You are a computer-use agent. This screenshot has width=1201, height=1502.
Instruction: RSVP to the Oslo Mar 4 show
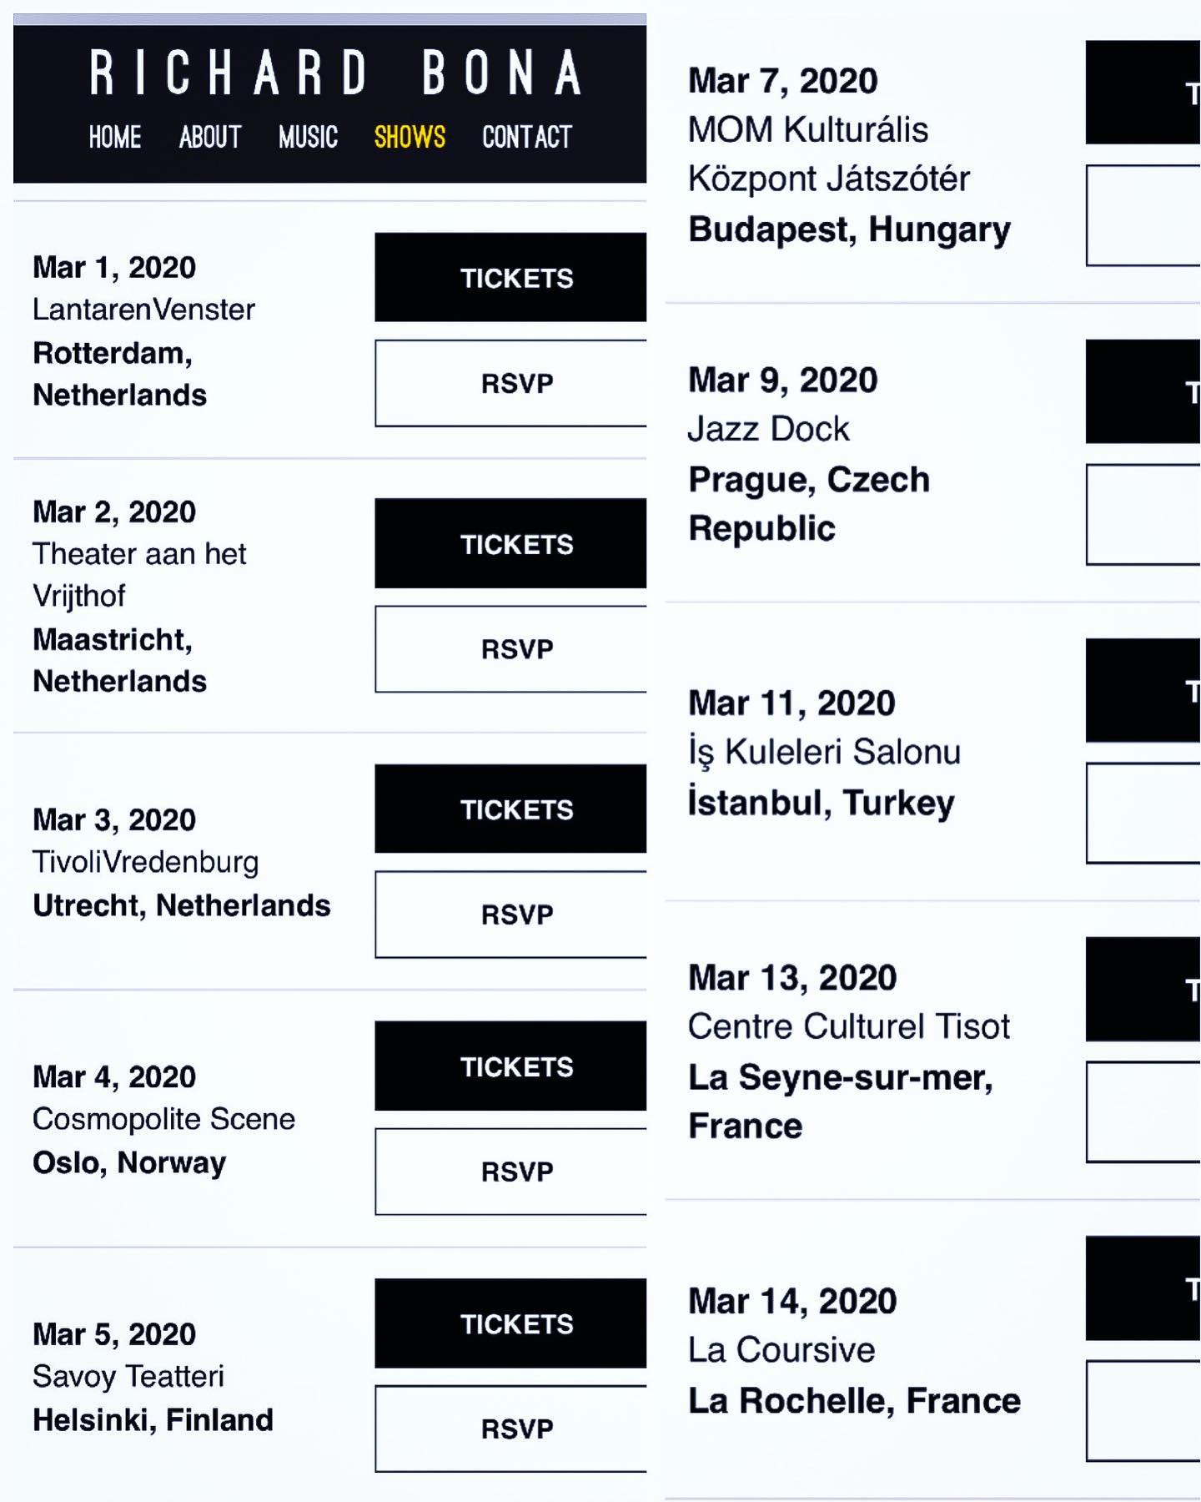tap(510, 1171)
